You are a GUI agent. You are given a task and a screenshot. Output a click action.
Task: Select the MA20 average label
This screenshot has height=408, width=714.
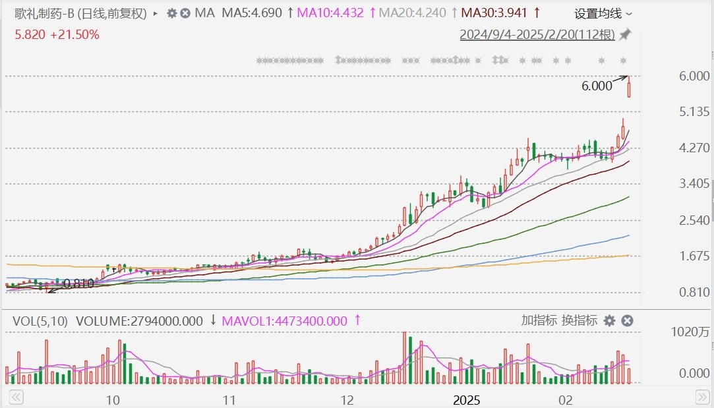(412, 13)
